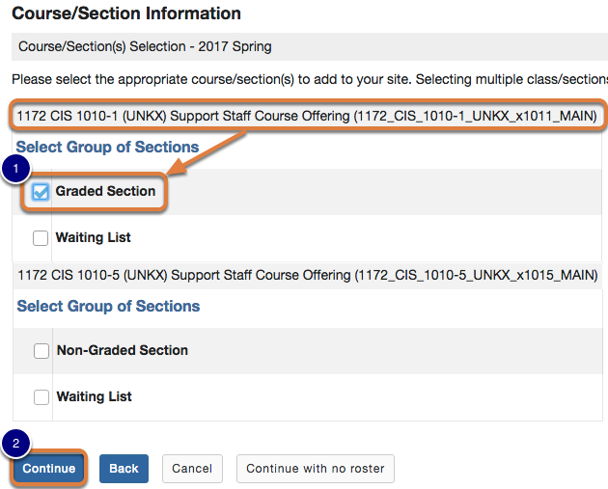Select the 1172 CIS 1010-5 course offering row

[x=308, y=276]
